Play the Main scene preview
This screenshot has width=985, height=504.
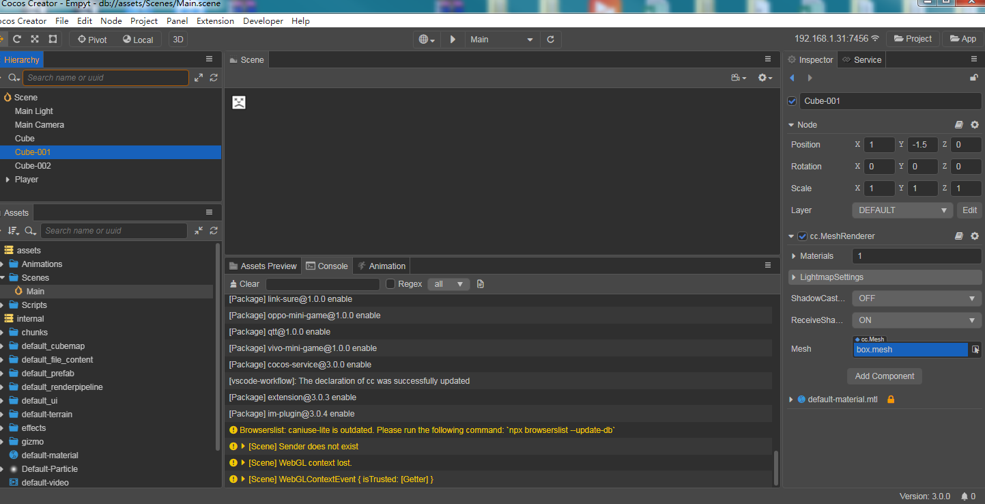(x=453, y=40)
